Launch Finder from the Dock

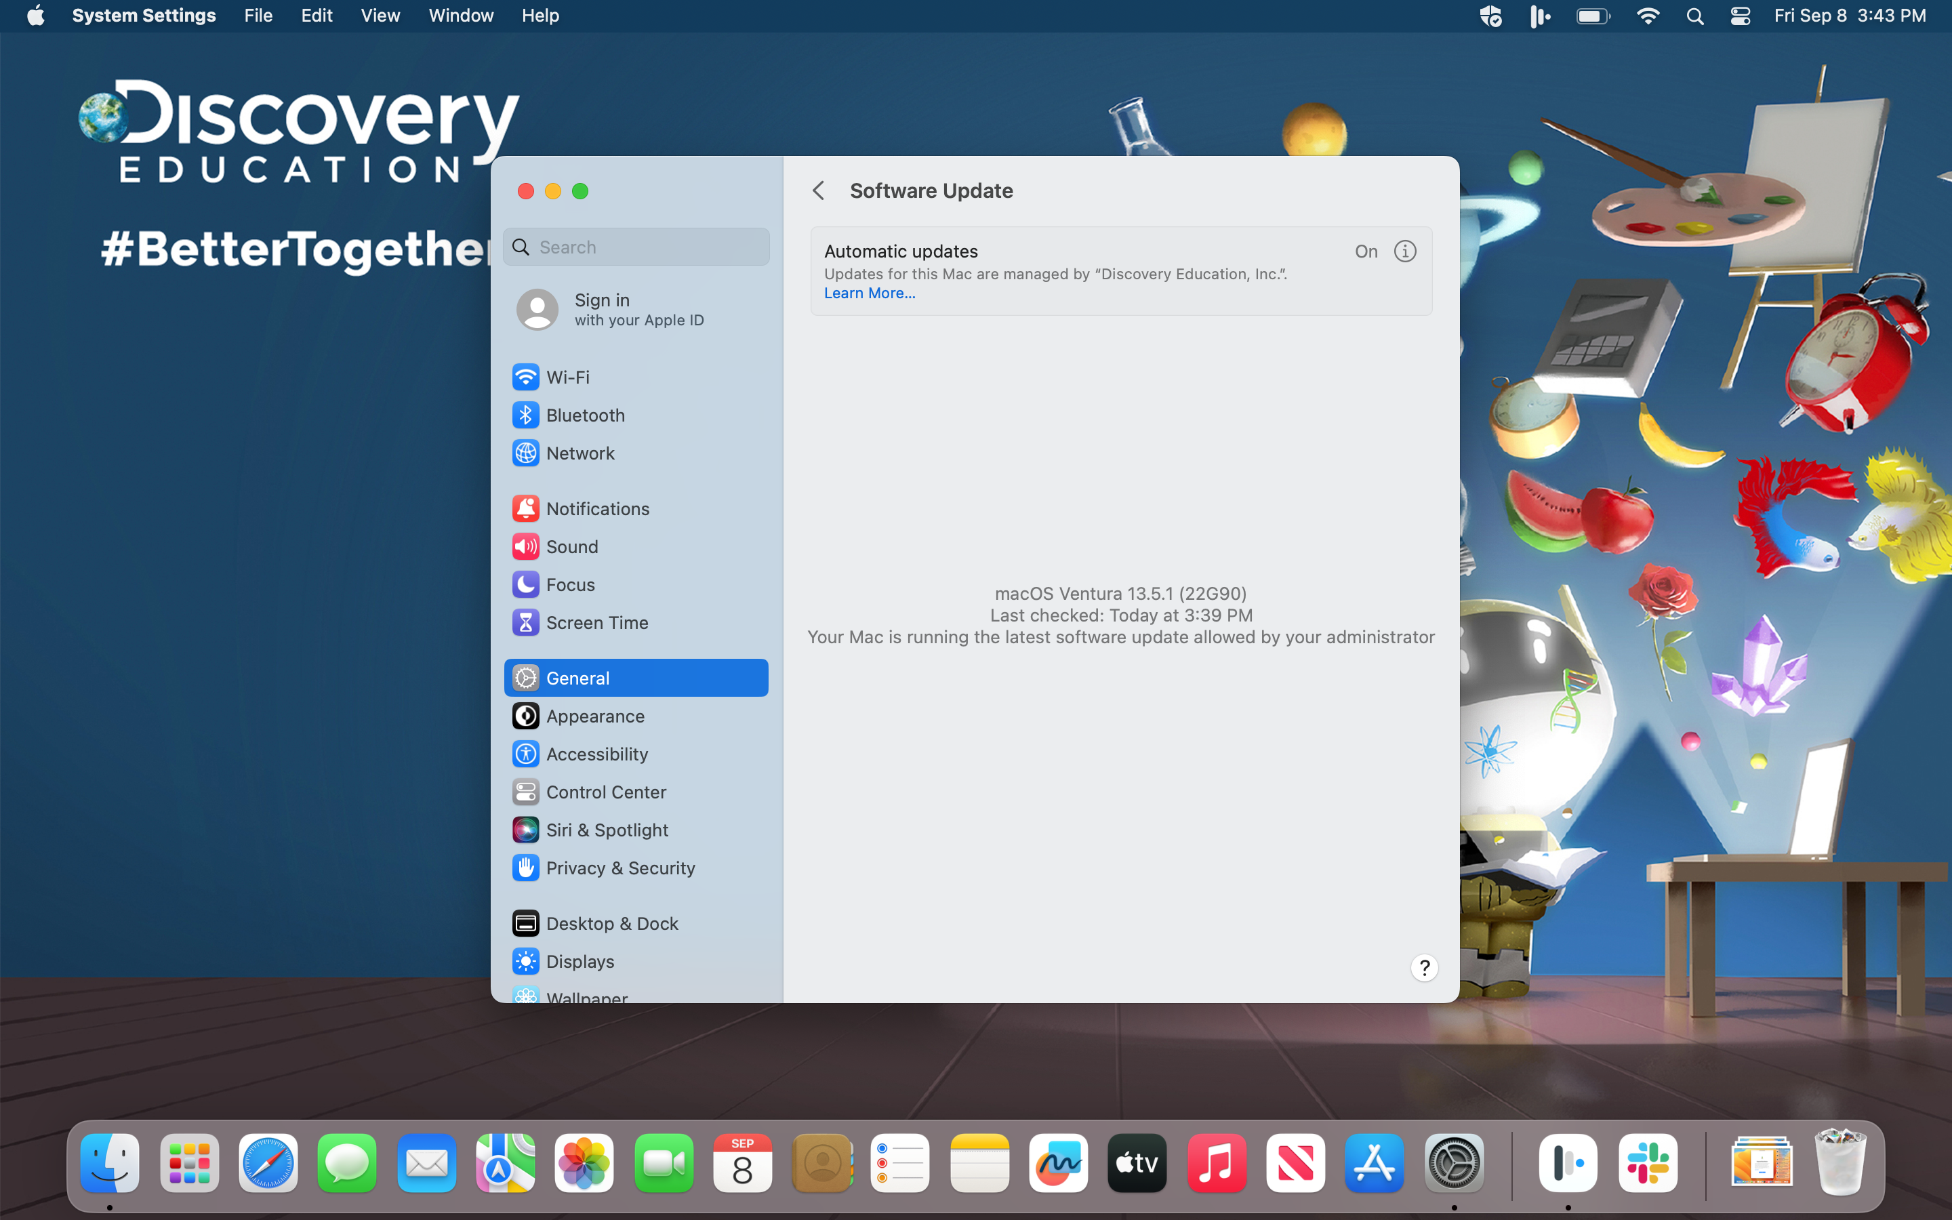pos(110,1162)
